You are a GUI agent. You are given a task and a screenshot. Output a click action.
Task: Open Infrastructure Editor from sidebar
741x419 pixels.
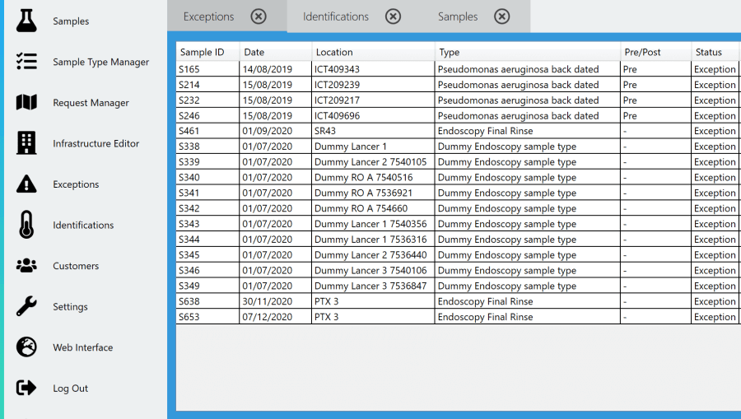click(96, 143)
